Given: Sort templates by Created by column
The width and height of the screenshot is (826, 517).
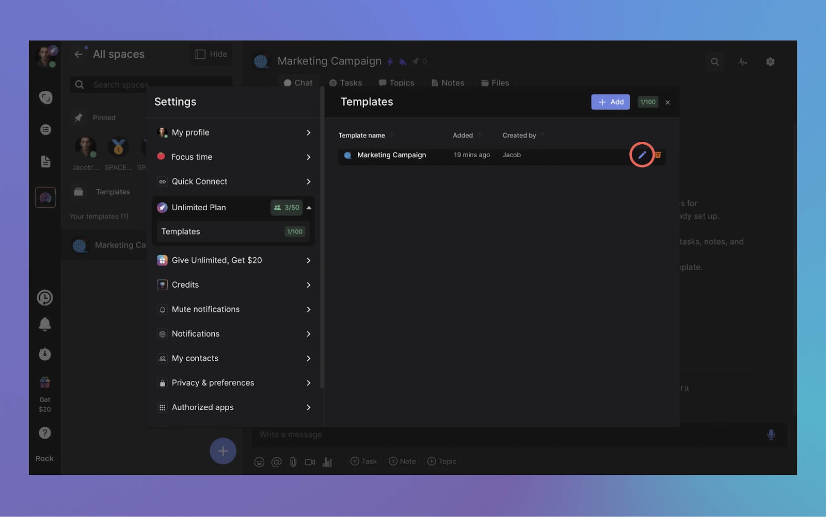Looking at the screenshot, I should point(523,135).
